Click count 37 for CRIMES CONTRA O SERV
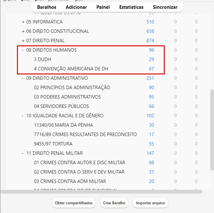The height and width of the screenshot is (213, 214). (x=151, y=172)
